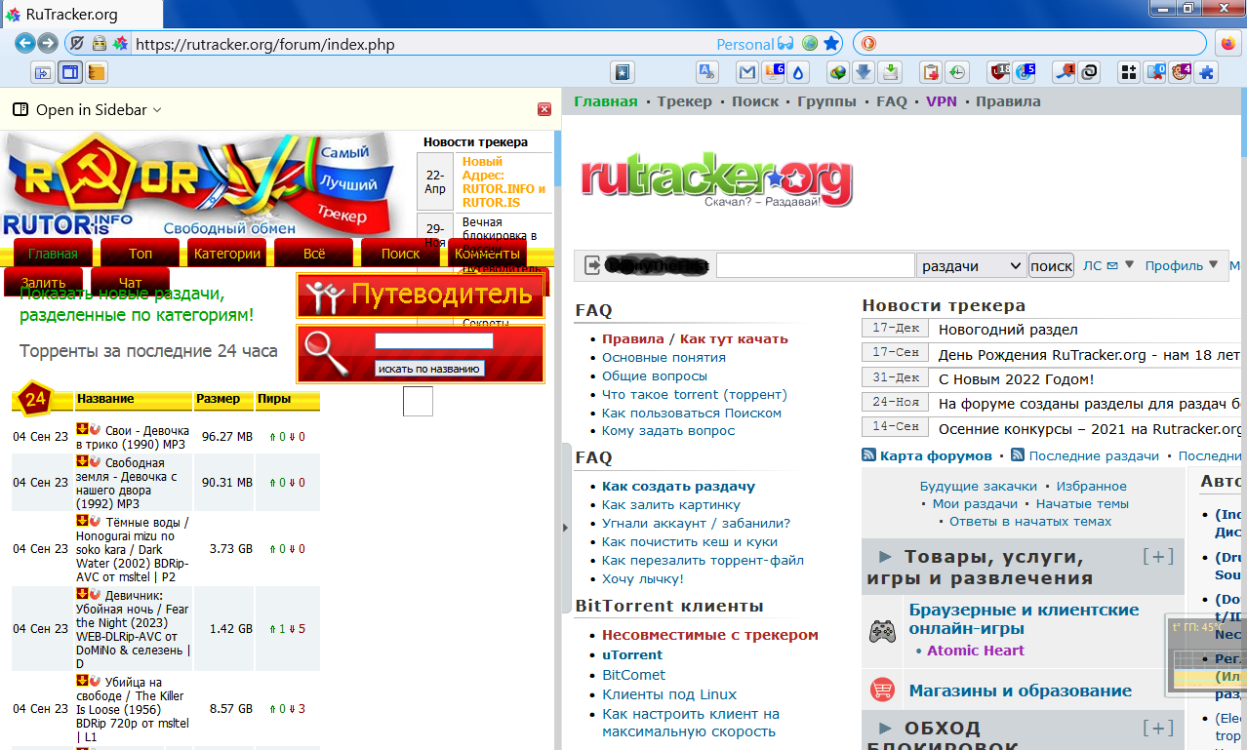Open the Поиск tab on Rutor

[x=401, y=254]
